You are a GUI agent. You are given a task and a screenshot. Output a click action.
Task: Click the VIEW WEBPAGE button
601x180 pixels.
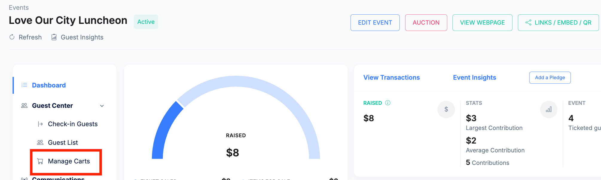(x=482, y=23)
